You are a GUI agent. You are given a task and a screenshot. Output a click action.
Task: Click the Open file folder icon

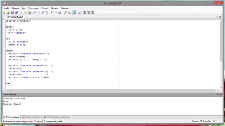point(8,13)
